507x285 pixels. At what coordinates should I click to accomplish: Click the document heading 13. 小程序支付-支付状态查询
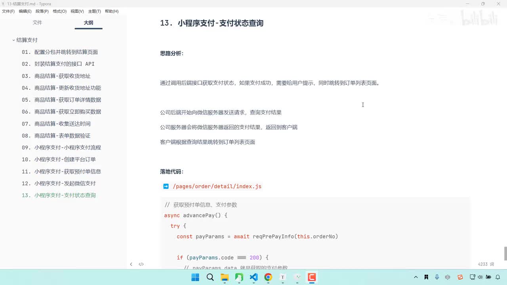coord(212,23)
